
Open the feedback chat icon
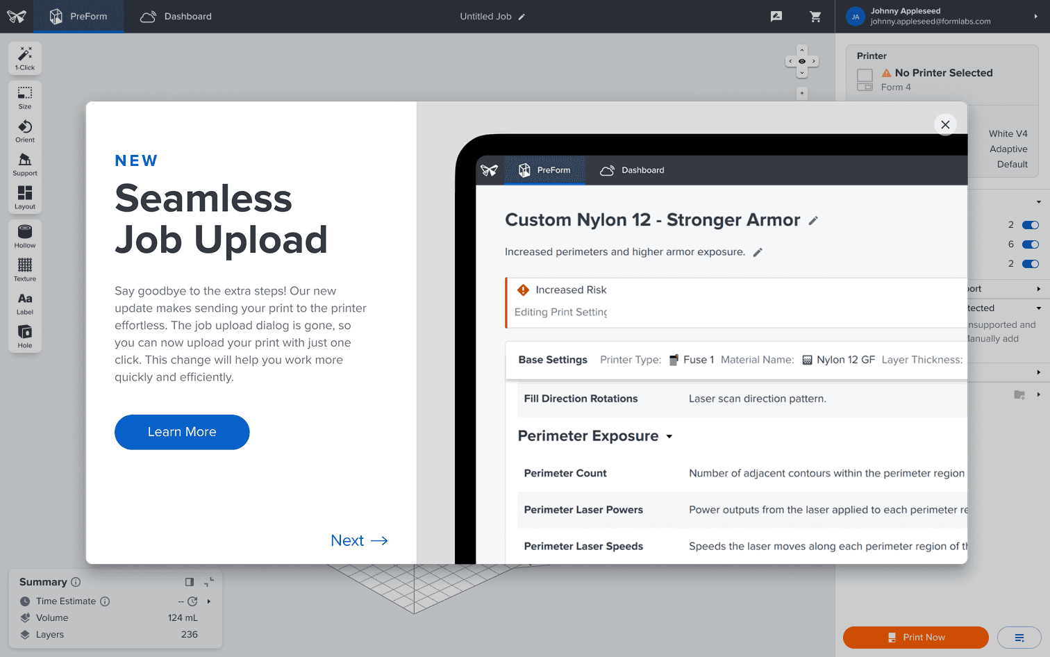click(776, 17)
